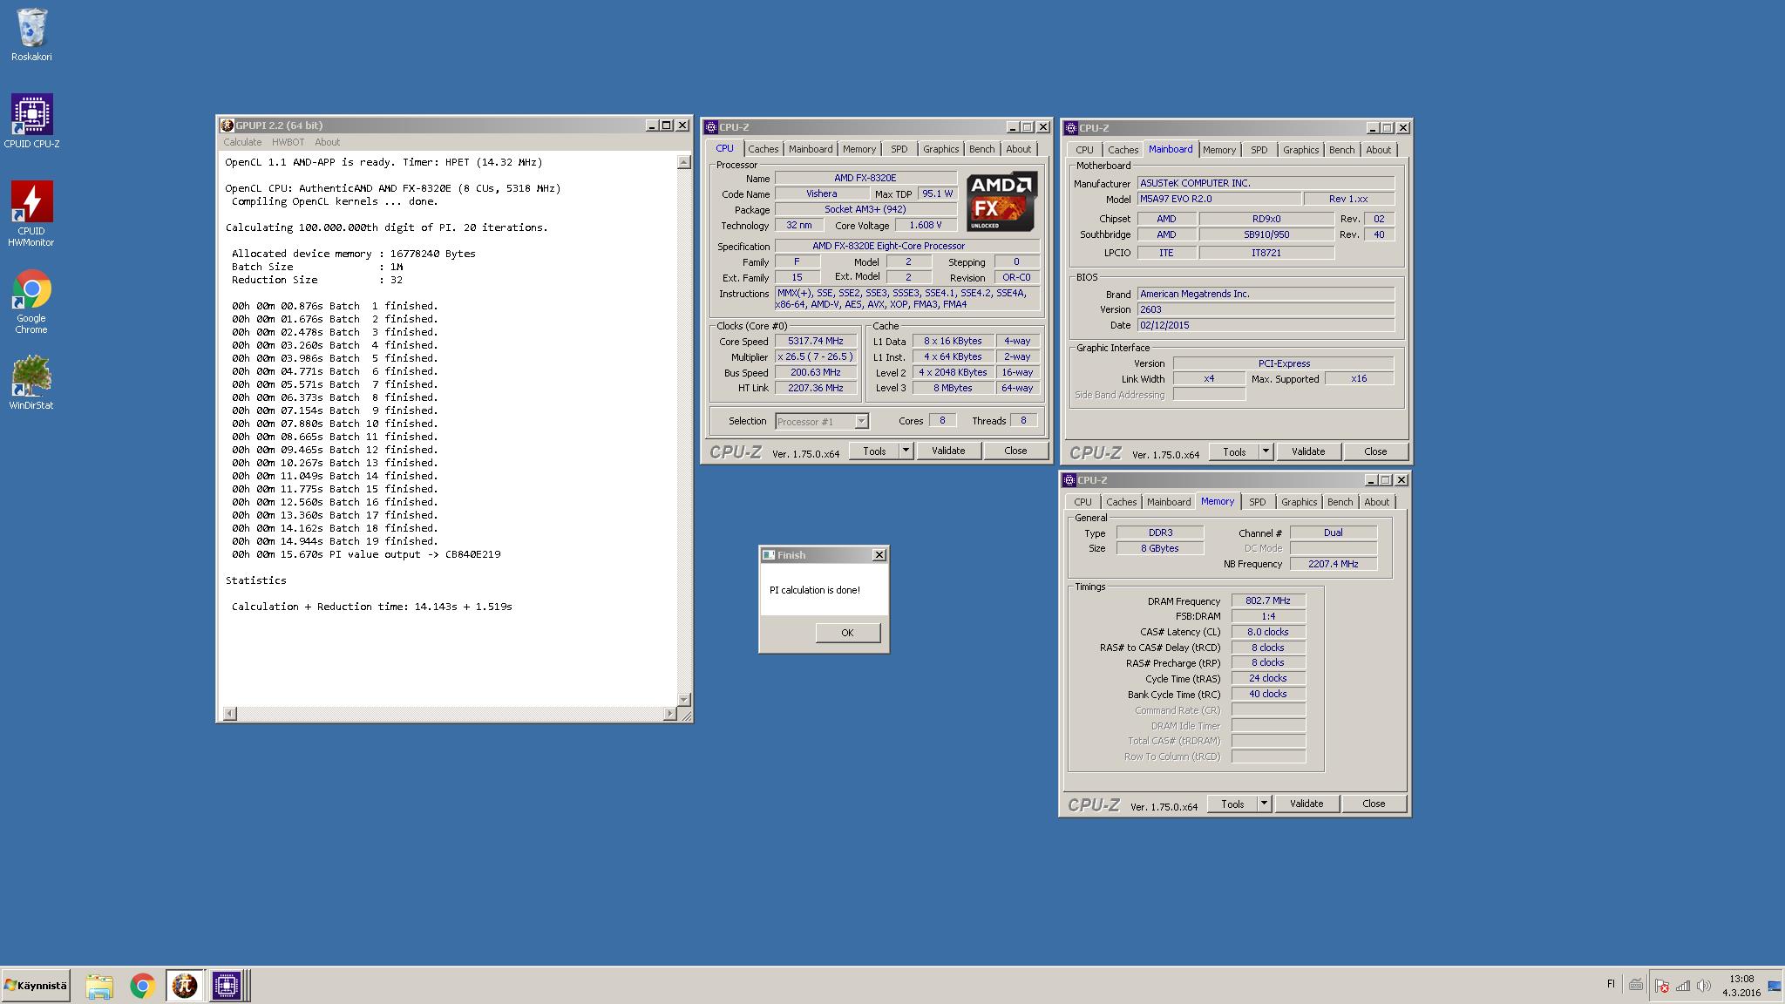Click OK in the Finish dialog
The image size is (1785, 1004).
tap(847, 633)
